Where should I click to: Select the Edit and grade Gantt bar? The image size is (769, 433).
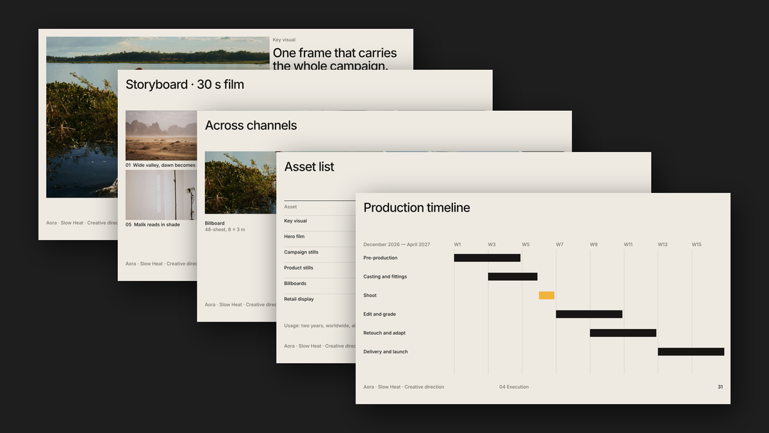click(x=589, y=314)
